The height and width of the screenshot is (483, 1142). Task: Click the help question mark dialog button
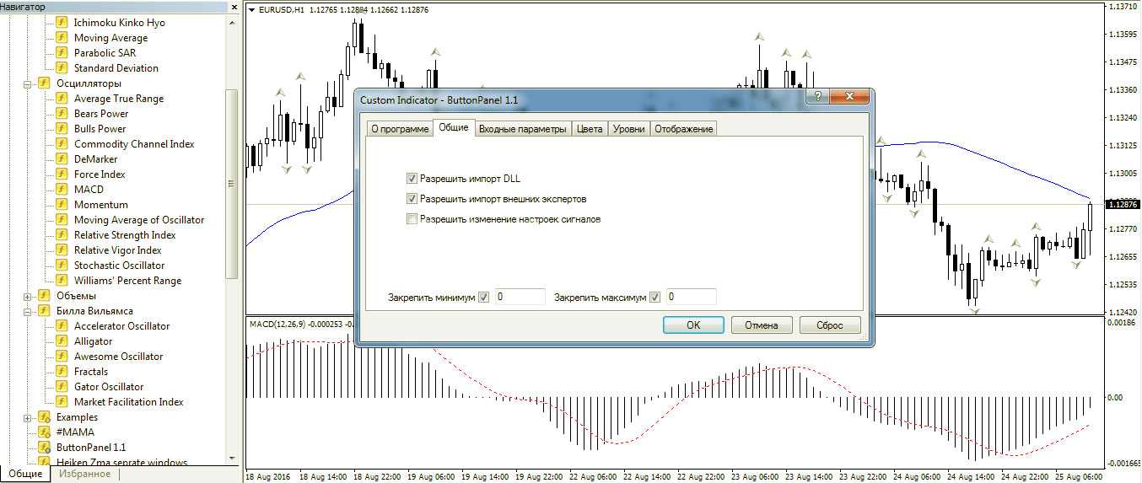click(816, 97)
